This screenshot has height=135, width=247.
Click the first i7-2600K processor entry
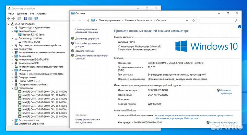pyautogui.click(x=45, y=92)
